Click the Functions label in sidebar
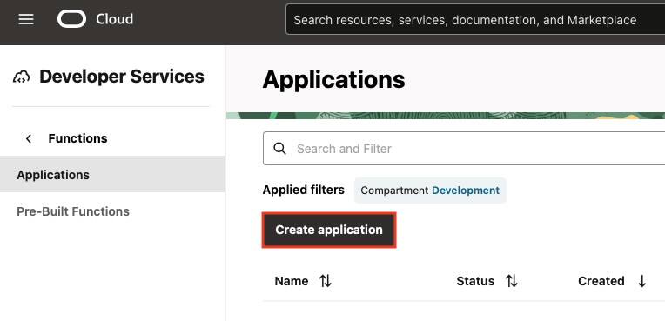 click(77, 138)
